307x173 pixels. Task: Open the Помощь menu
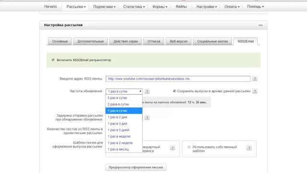click(x=256, y=7)
